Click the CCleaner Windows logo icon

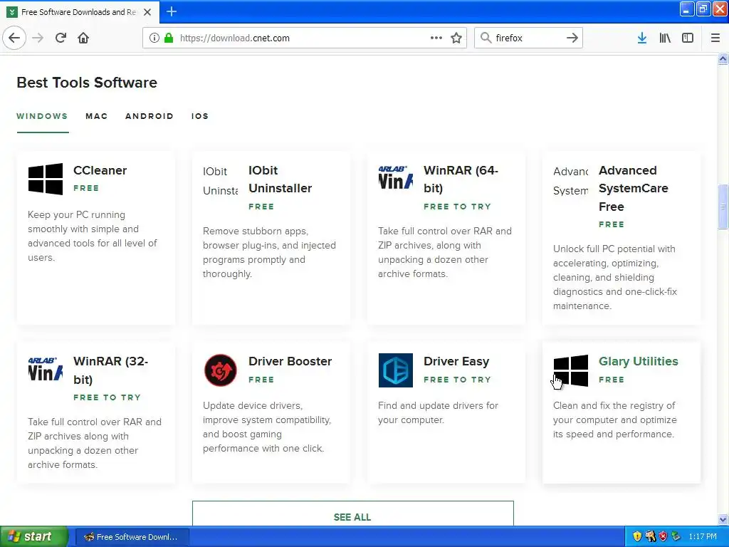45,179
